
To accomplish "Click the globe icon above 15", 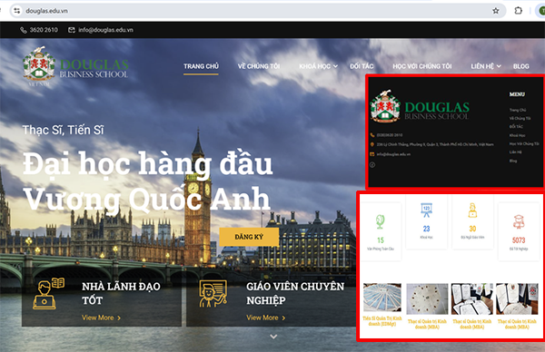I will (x=381, y=221).
